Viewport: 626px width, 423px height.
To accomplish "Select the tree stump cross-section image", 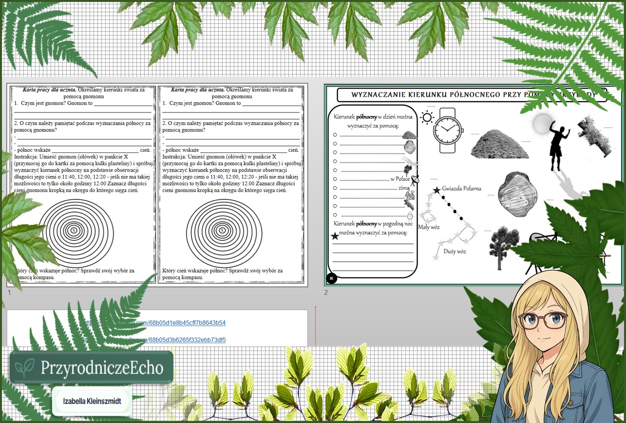I will pyautogui.click(x=517, y=192).
